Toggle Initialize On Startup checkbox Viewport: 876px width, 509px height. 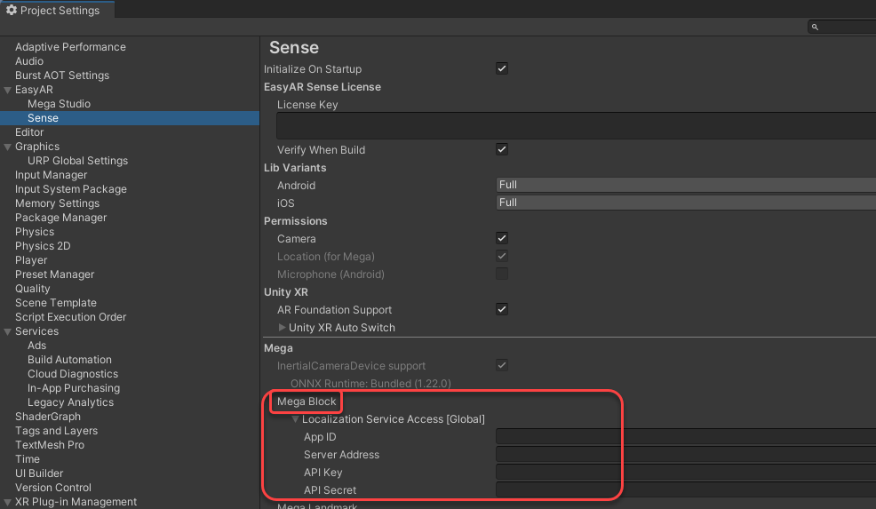[x=502, y=69]
